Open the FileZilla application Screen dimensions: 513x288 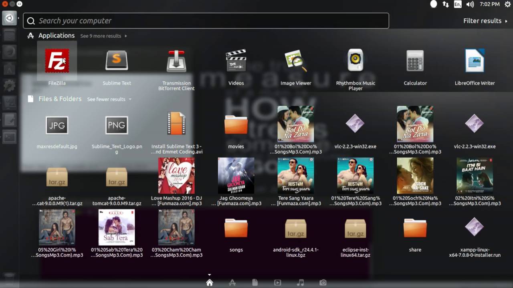click(57, 61)
